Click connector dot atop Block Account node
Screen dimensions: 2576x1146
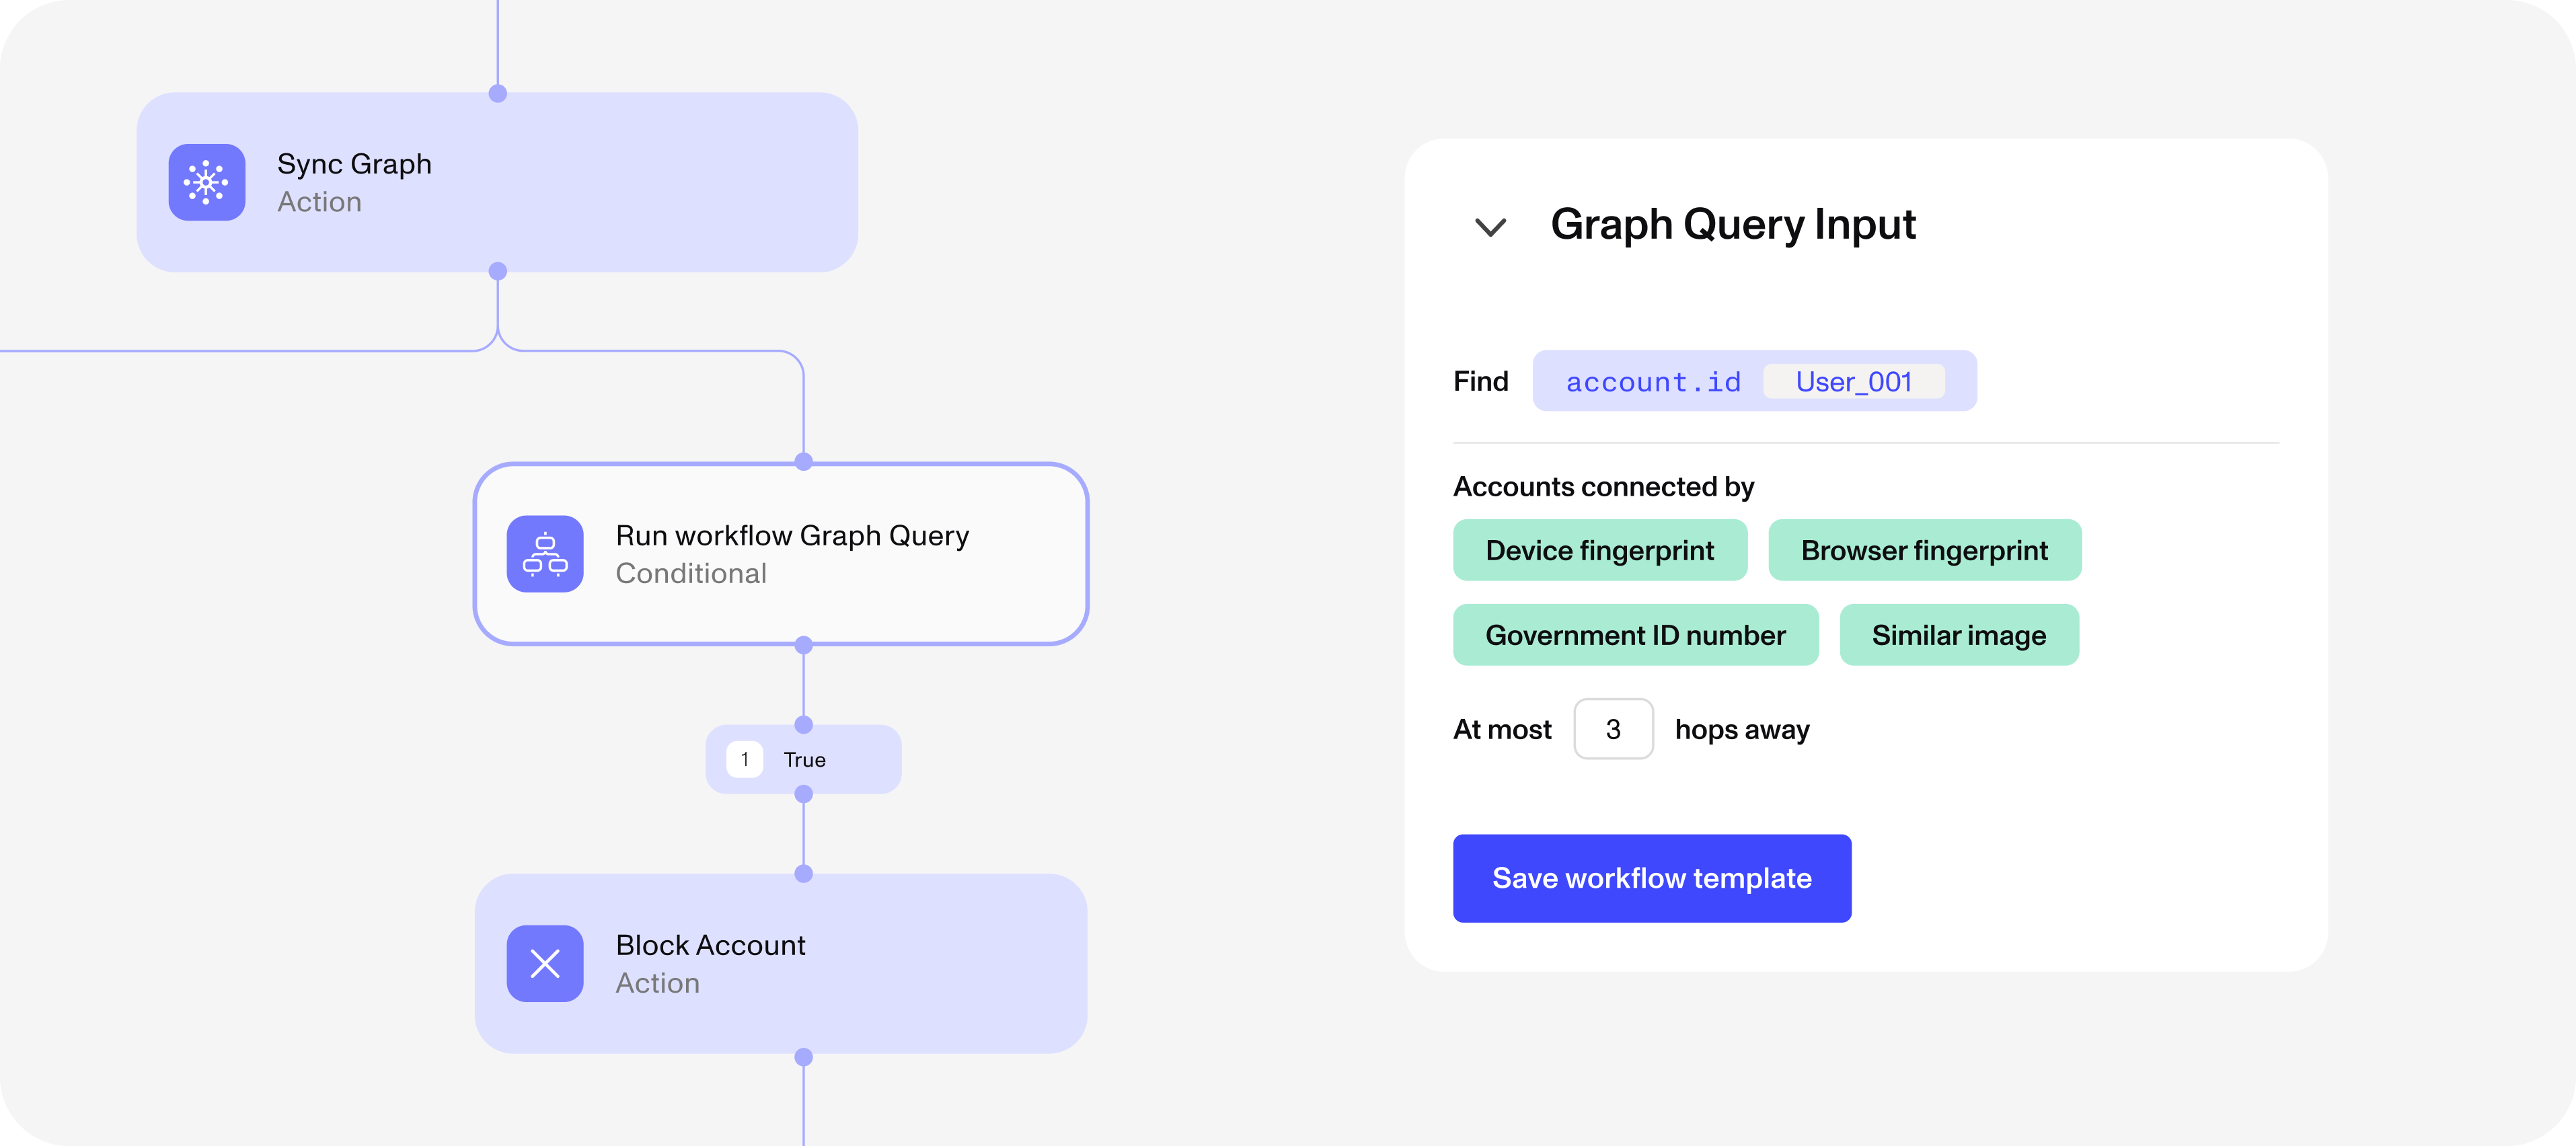point(803,873)
